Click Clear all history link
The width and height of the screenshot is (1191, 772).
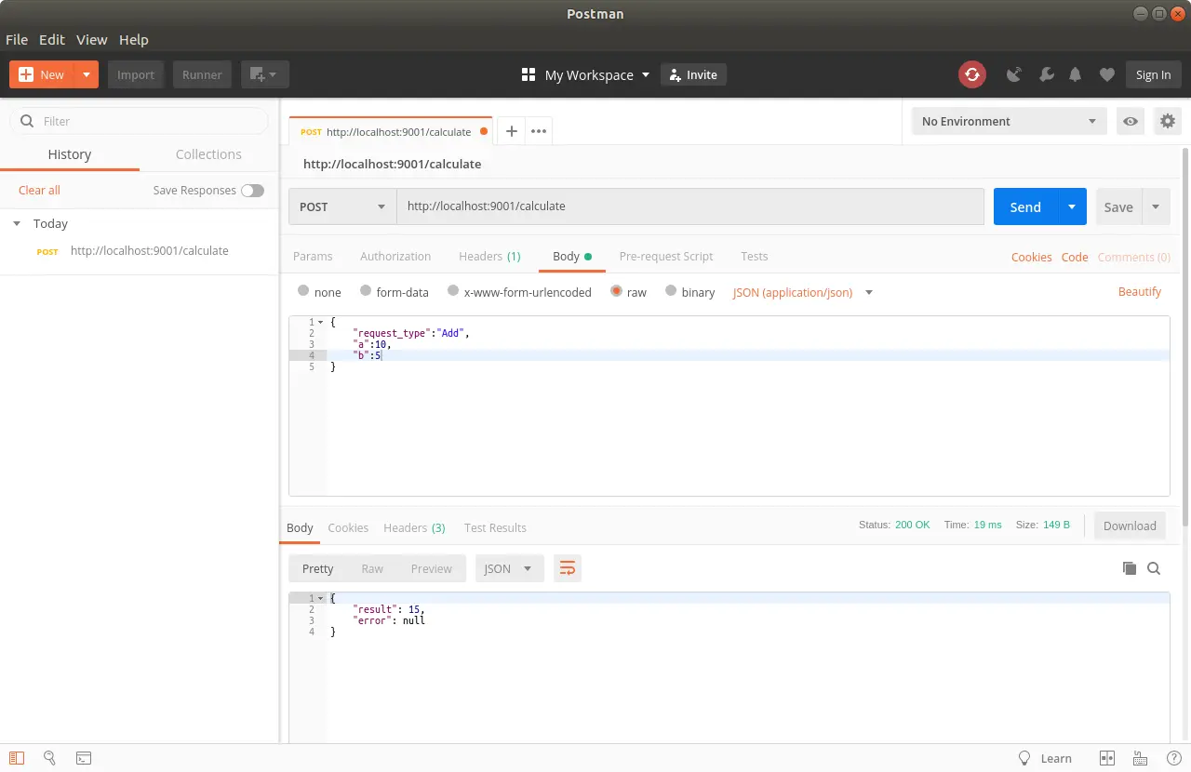pyautogui.click(x=39, y=190)
